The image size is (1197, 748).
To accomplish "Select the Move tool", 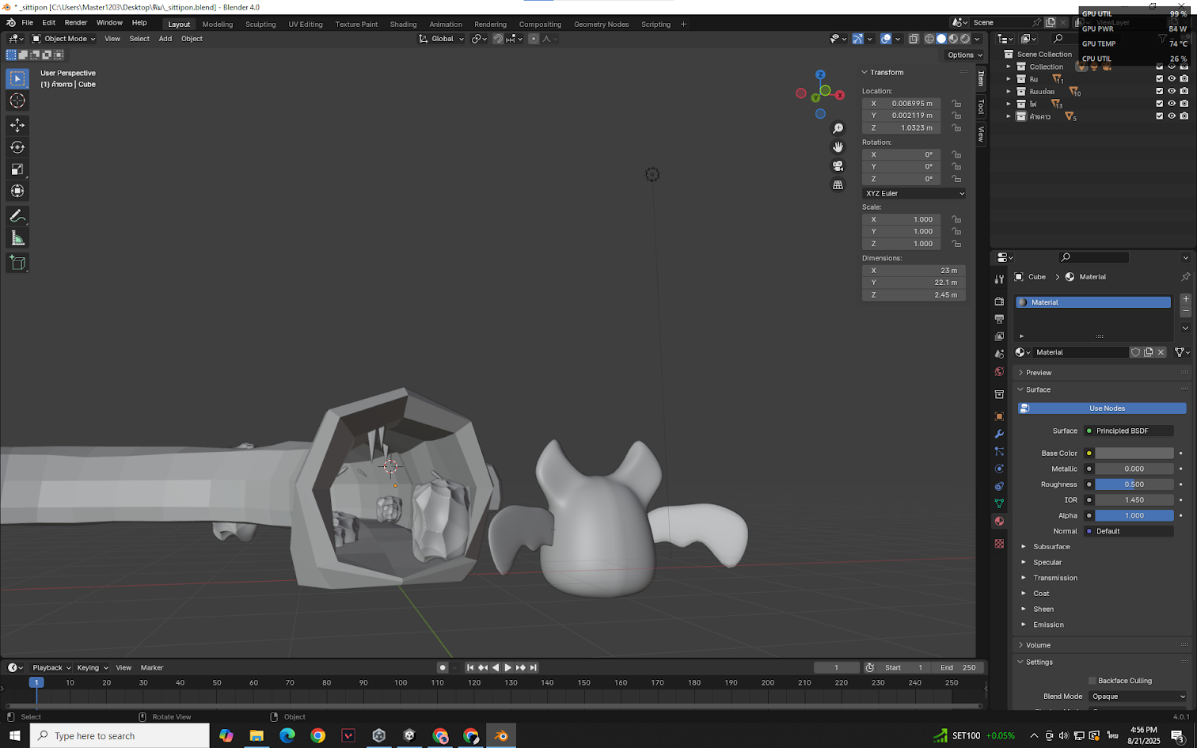I will click(x=17, y=125).
